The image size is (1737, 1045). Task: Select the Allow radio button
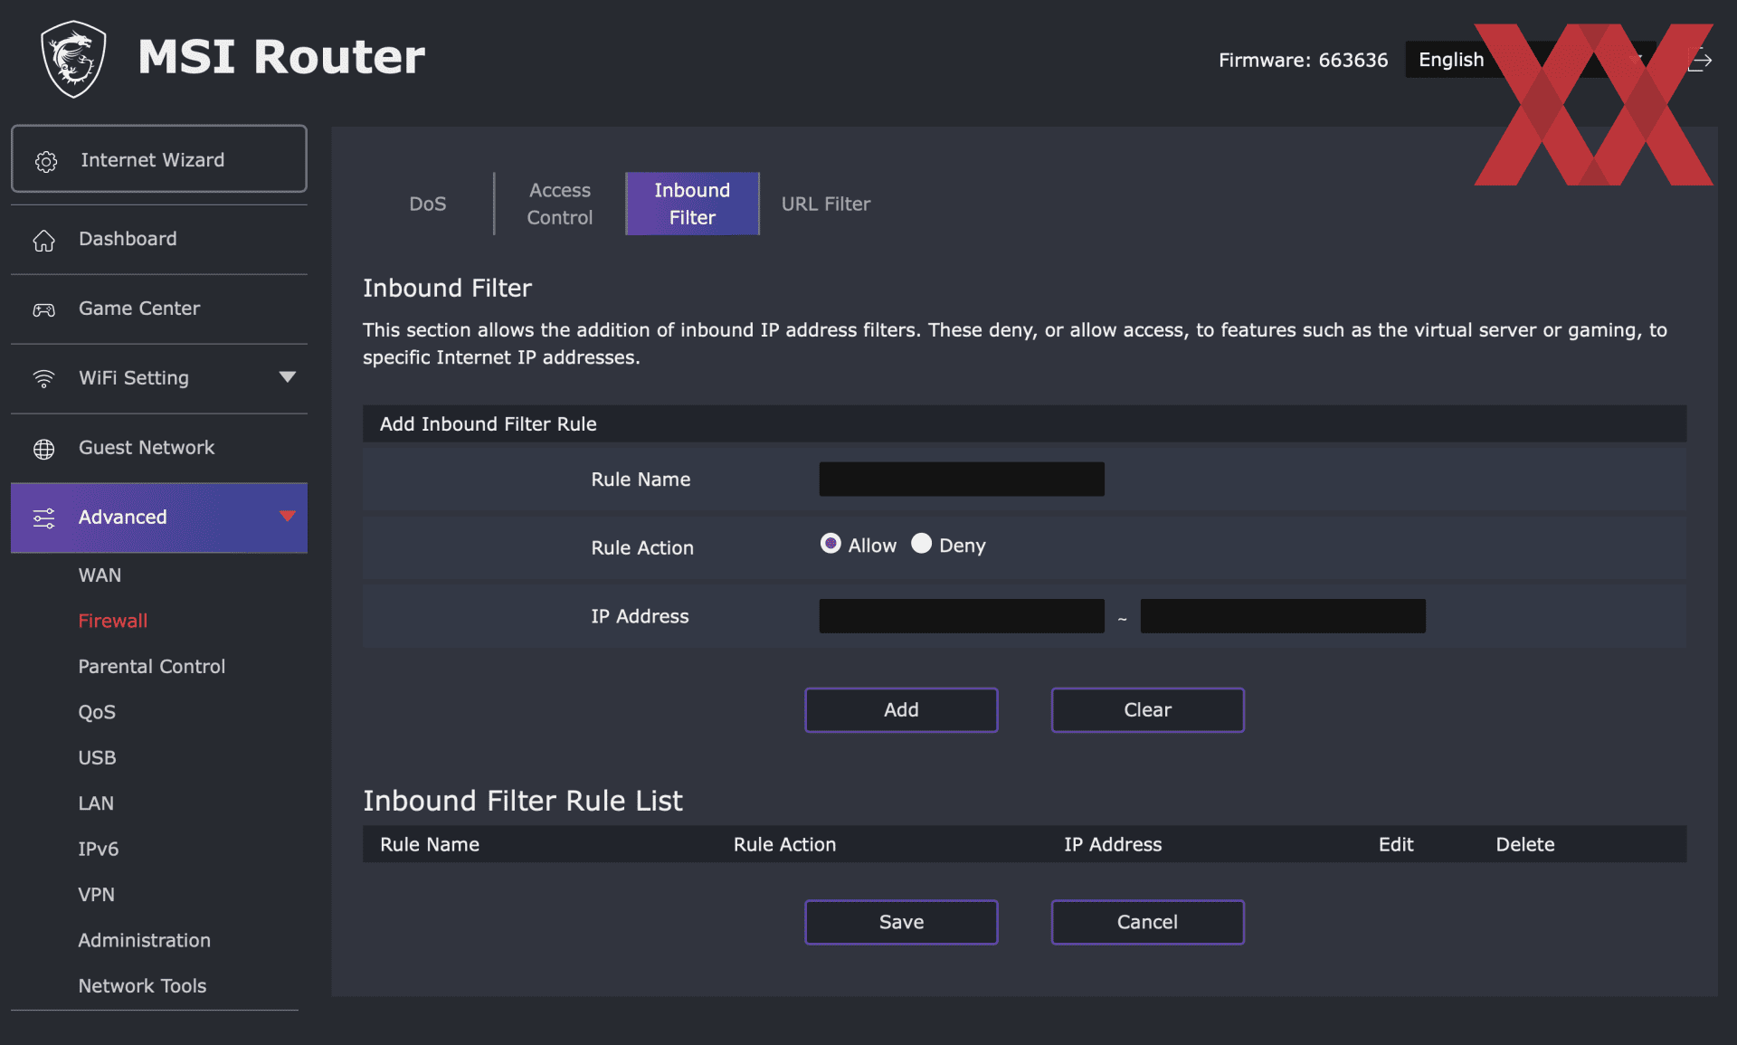point(831,543)
